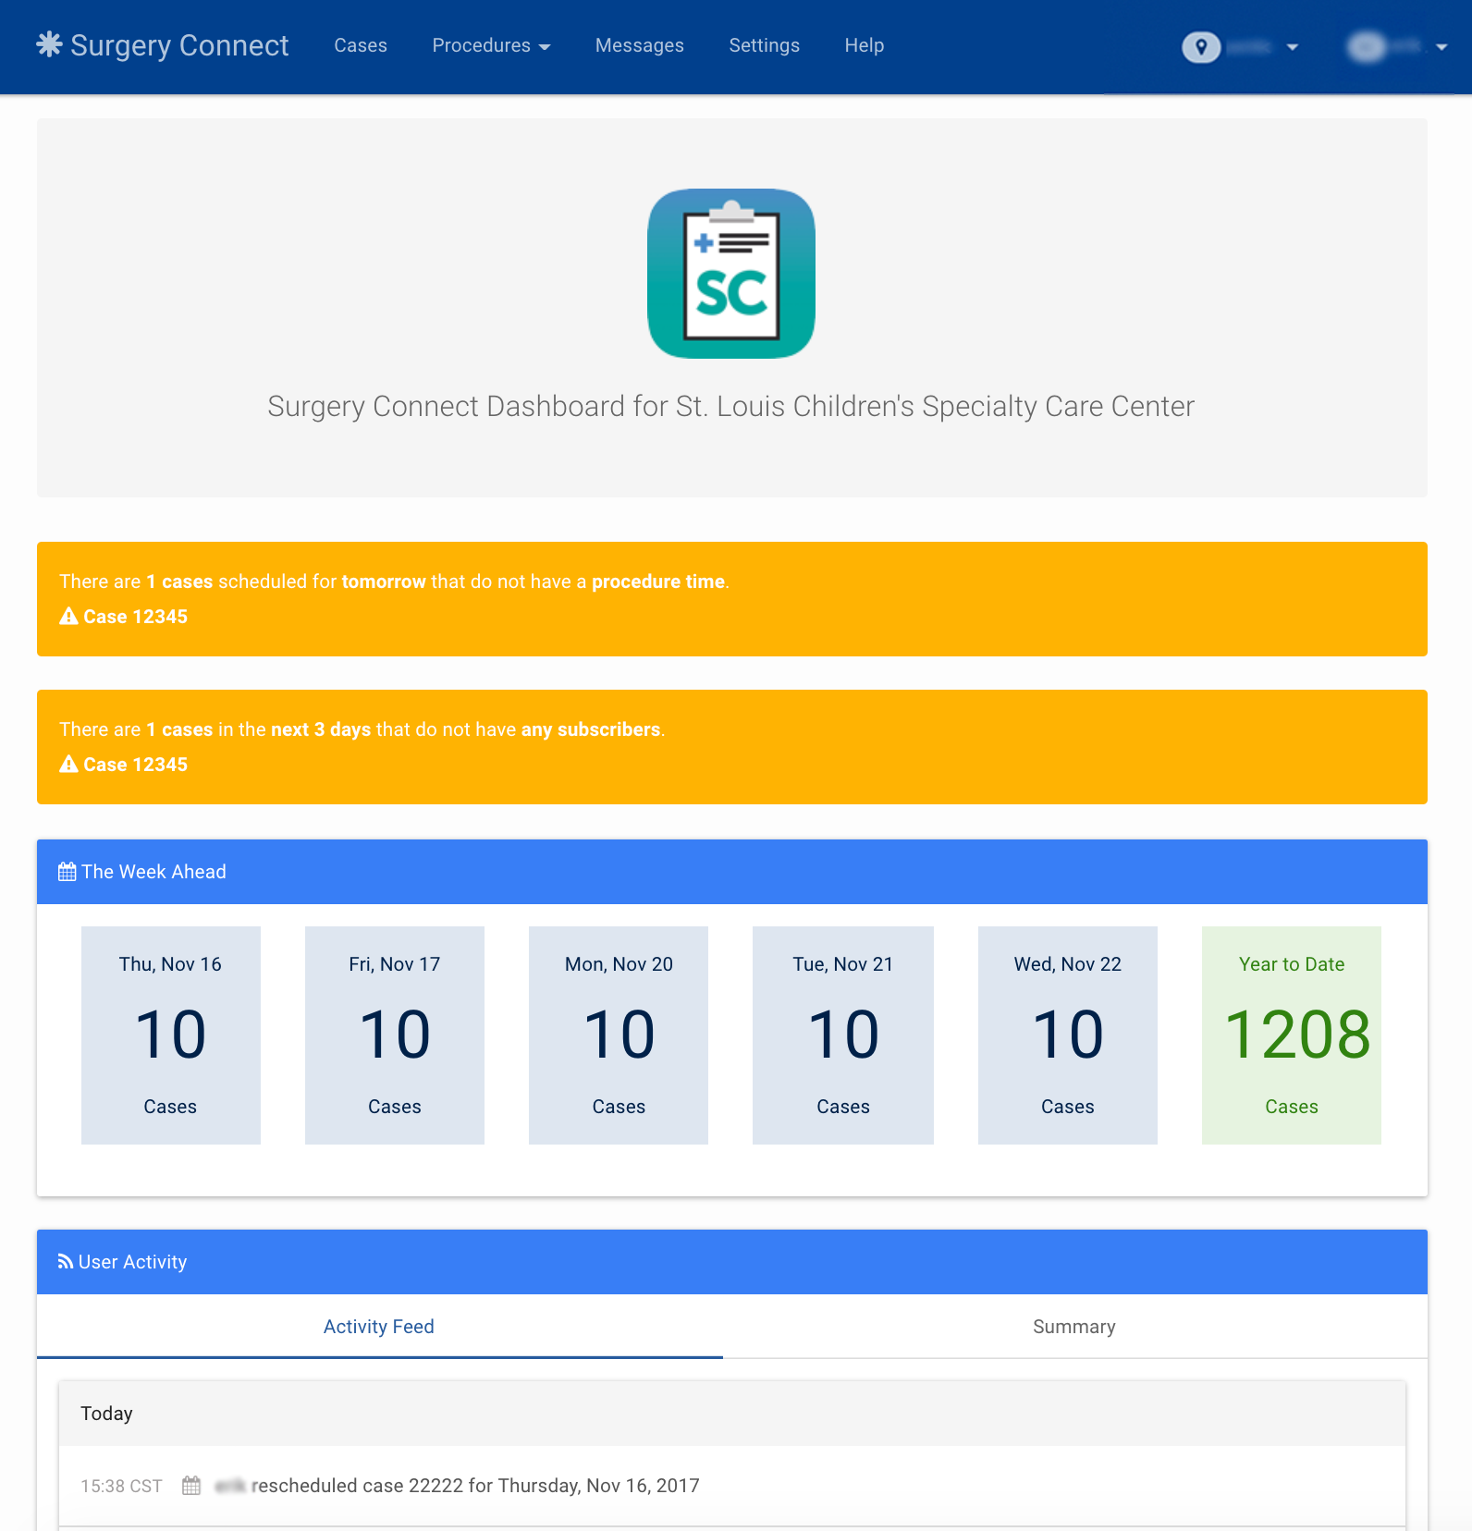This screenshot has width=1472, height=1531.
Task: Open the Help menu item
Action: tap(865, 45)
